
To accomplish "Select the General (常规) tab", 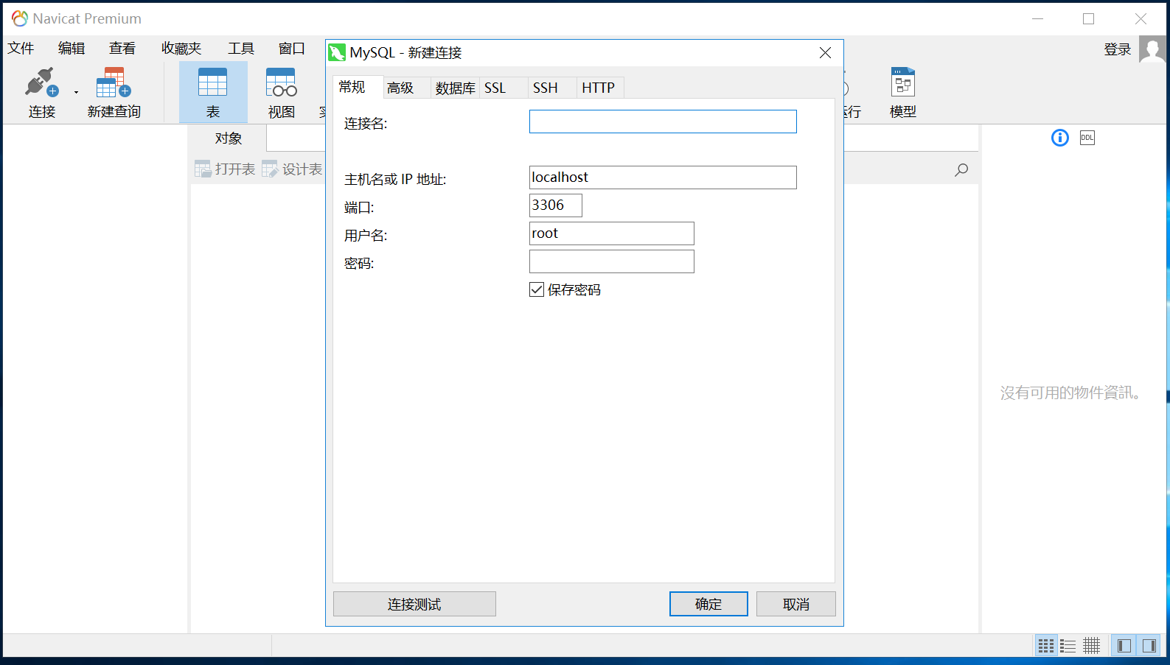I will [358, 87].
